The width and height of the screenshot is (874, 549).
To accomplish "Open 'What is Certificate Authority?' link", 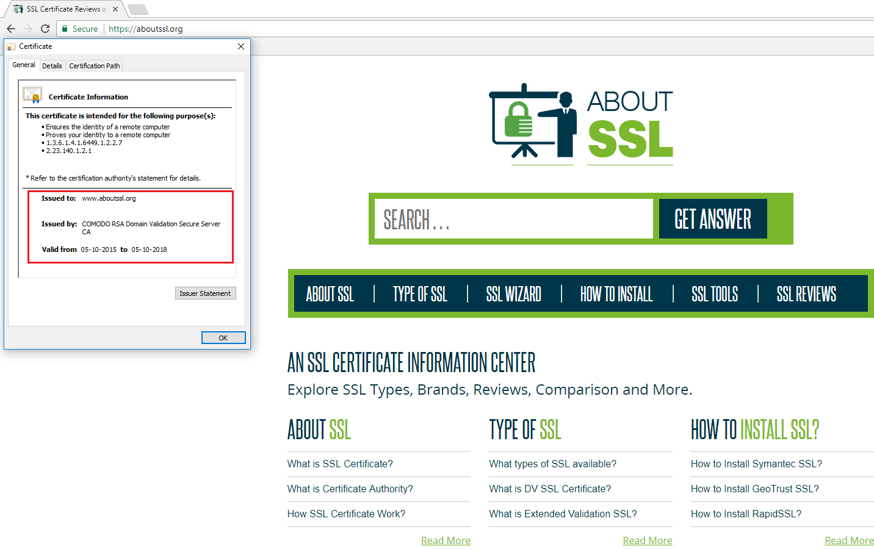I will coord(350,489).
